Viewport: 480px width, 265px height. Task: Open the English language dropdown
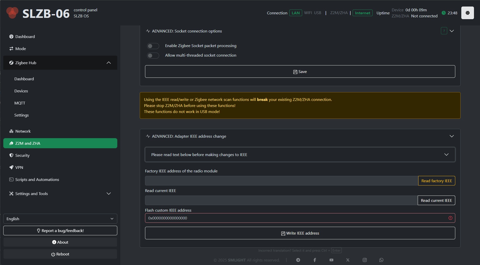point(60,219)
